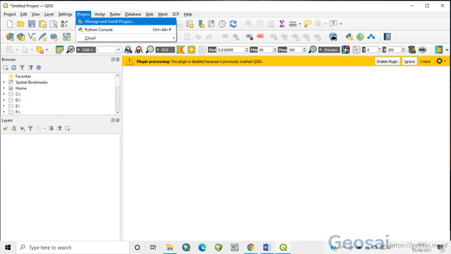Open the Cloud submenu

126,38
